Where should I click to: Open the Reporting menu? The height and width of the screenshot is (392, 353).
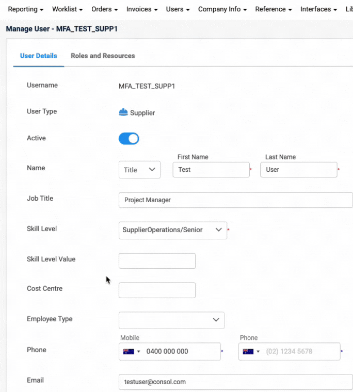pyautogui.click(x=25, y=9)
